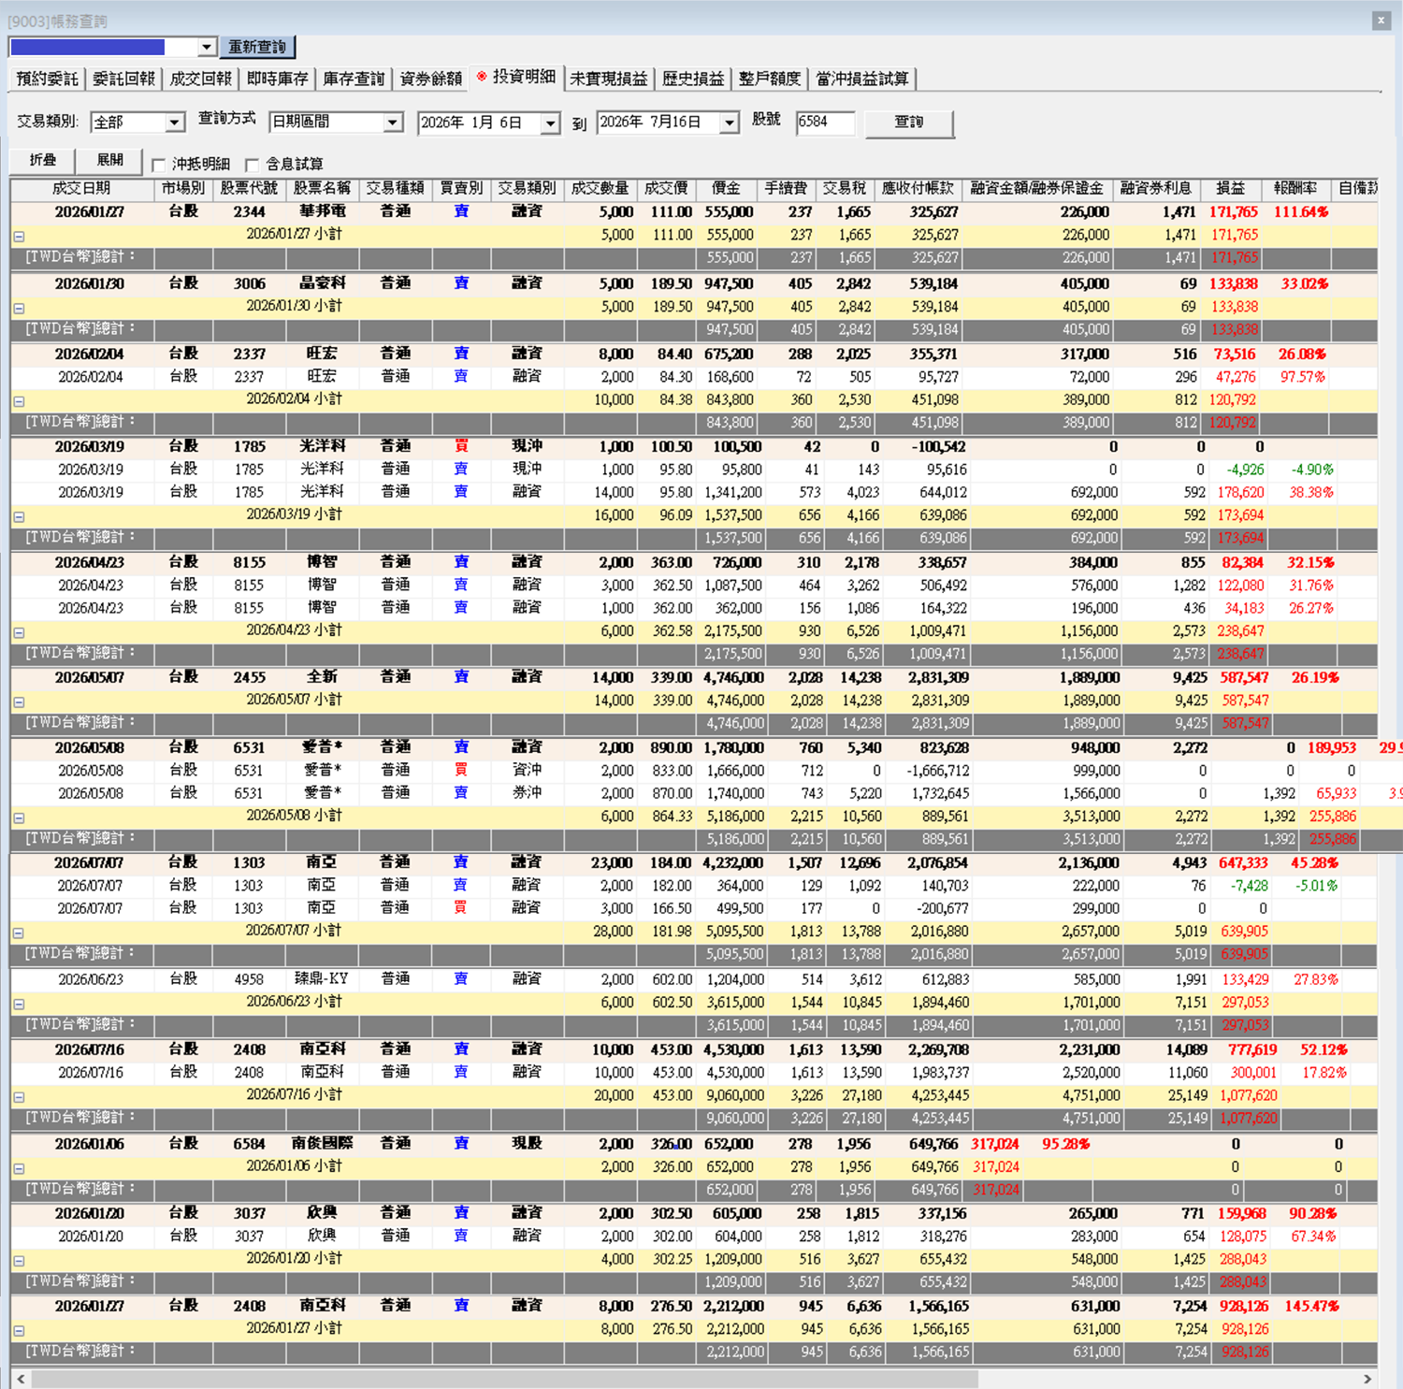
Task: Click profit value 587,547 in 全新 row
Action: (x=1244, y=677)
